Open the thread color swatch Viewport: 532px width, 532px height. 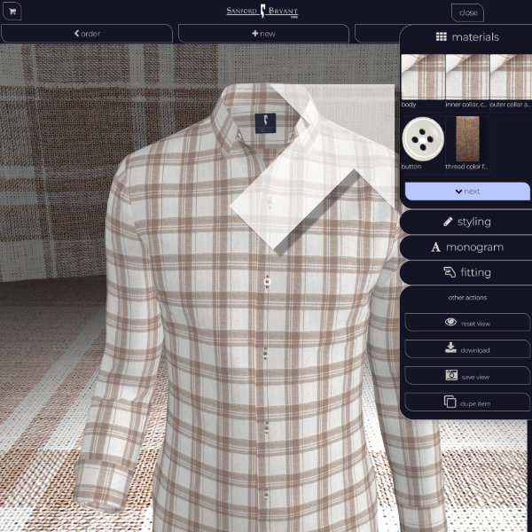466,138
